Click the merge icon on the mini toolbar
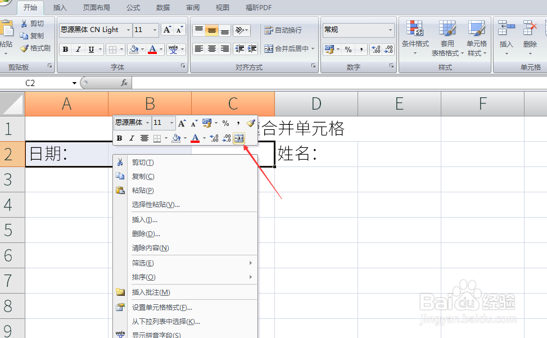The image size is (547, 338). coord(238,138)
